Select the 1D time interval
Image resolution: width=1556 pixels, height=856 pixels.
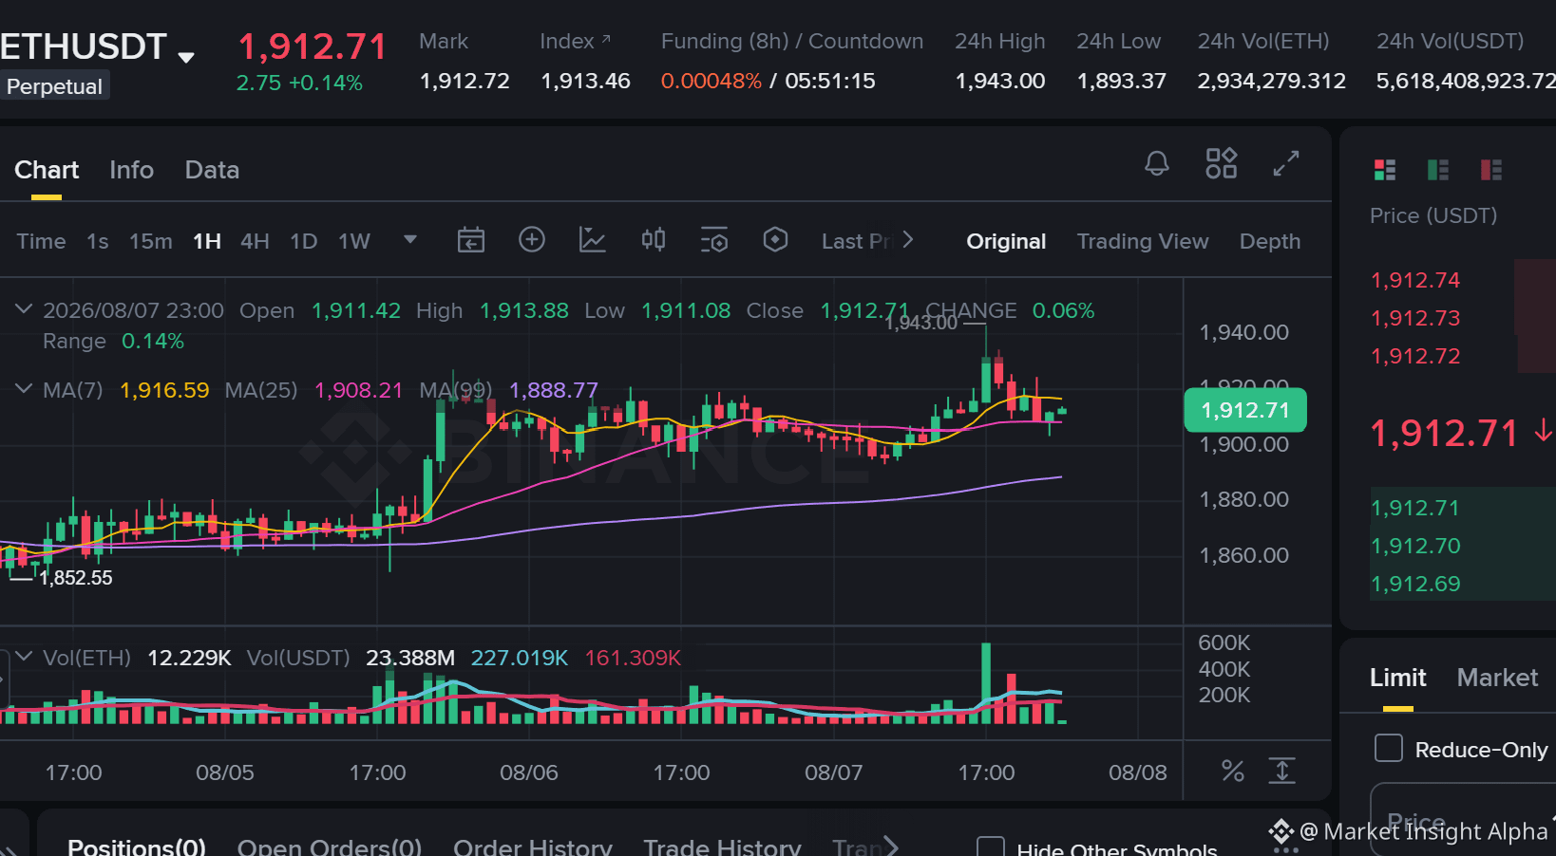[x=304, y=241]
